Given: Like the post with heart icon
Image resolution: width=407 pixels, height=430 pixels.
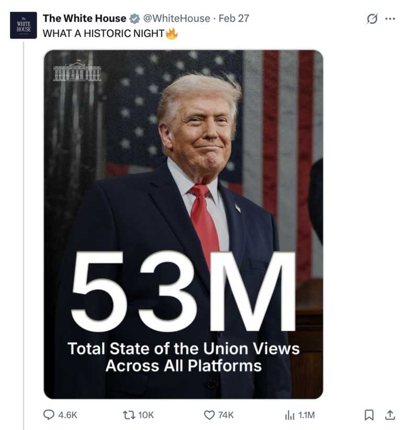Looking at the screenshot, I should (209, 415).
